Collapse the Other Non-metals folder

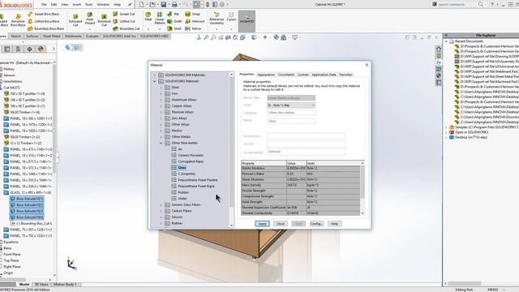click(161, 143)
